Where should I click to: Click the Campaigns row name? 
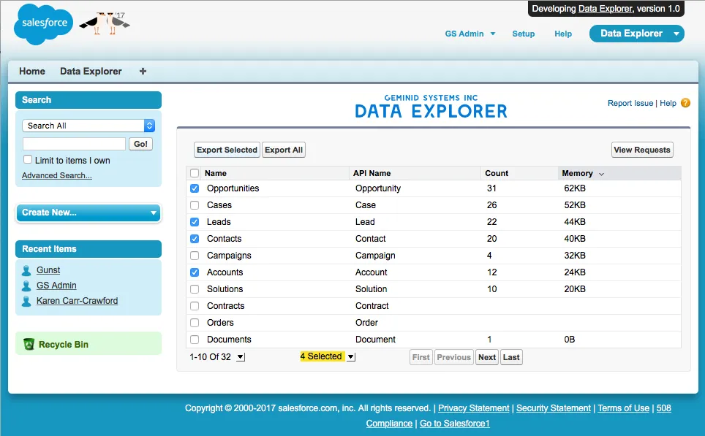(x=229, y=256)
